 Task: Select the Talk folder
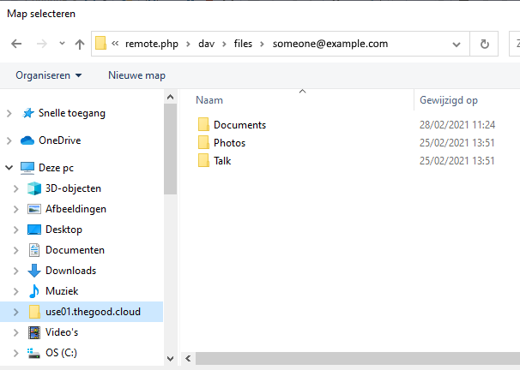coord(222,161)
